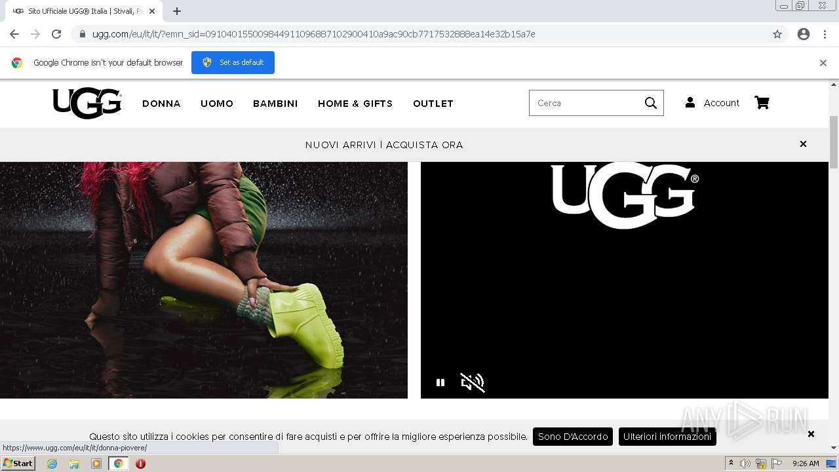
Task: Close the default browser infobar
Action: pyautogui.click(x=823, y=63)
